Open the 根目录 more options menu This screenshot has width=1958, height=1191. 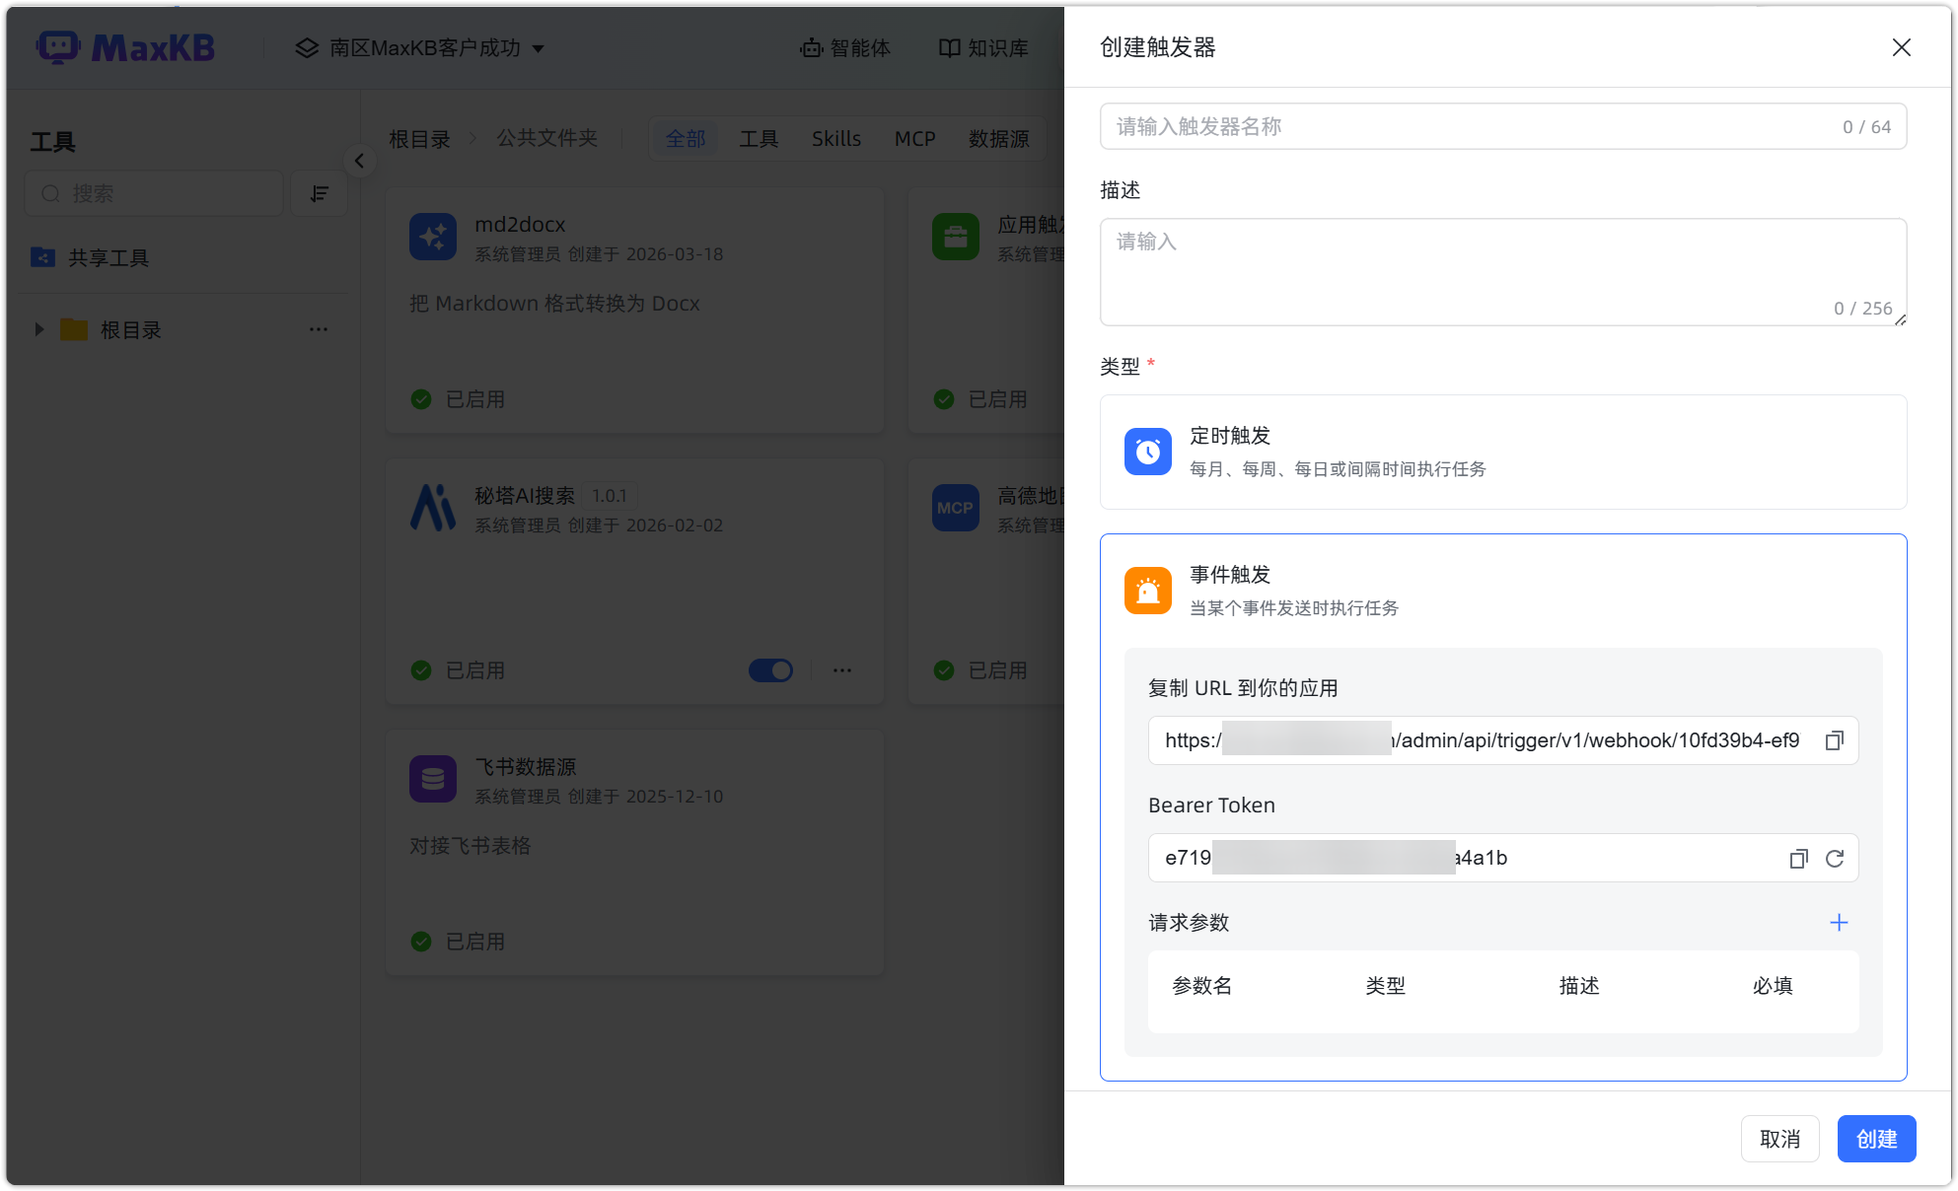pyautogui.click(x=318, y=329)
